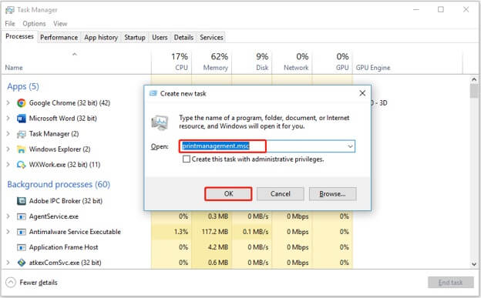Expand the Google Chrome process group

pyautogui.click(x=8, y=103)
